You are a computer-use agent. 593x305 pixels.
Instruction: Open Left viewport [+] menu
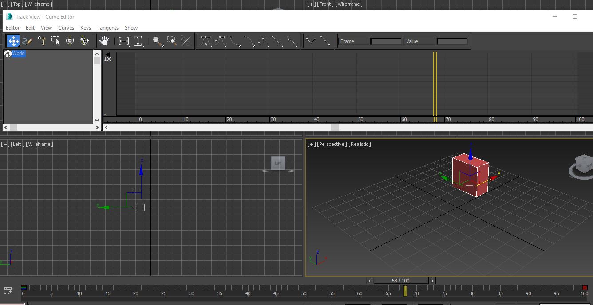point(5,144)
